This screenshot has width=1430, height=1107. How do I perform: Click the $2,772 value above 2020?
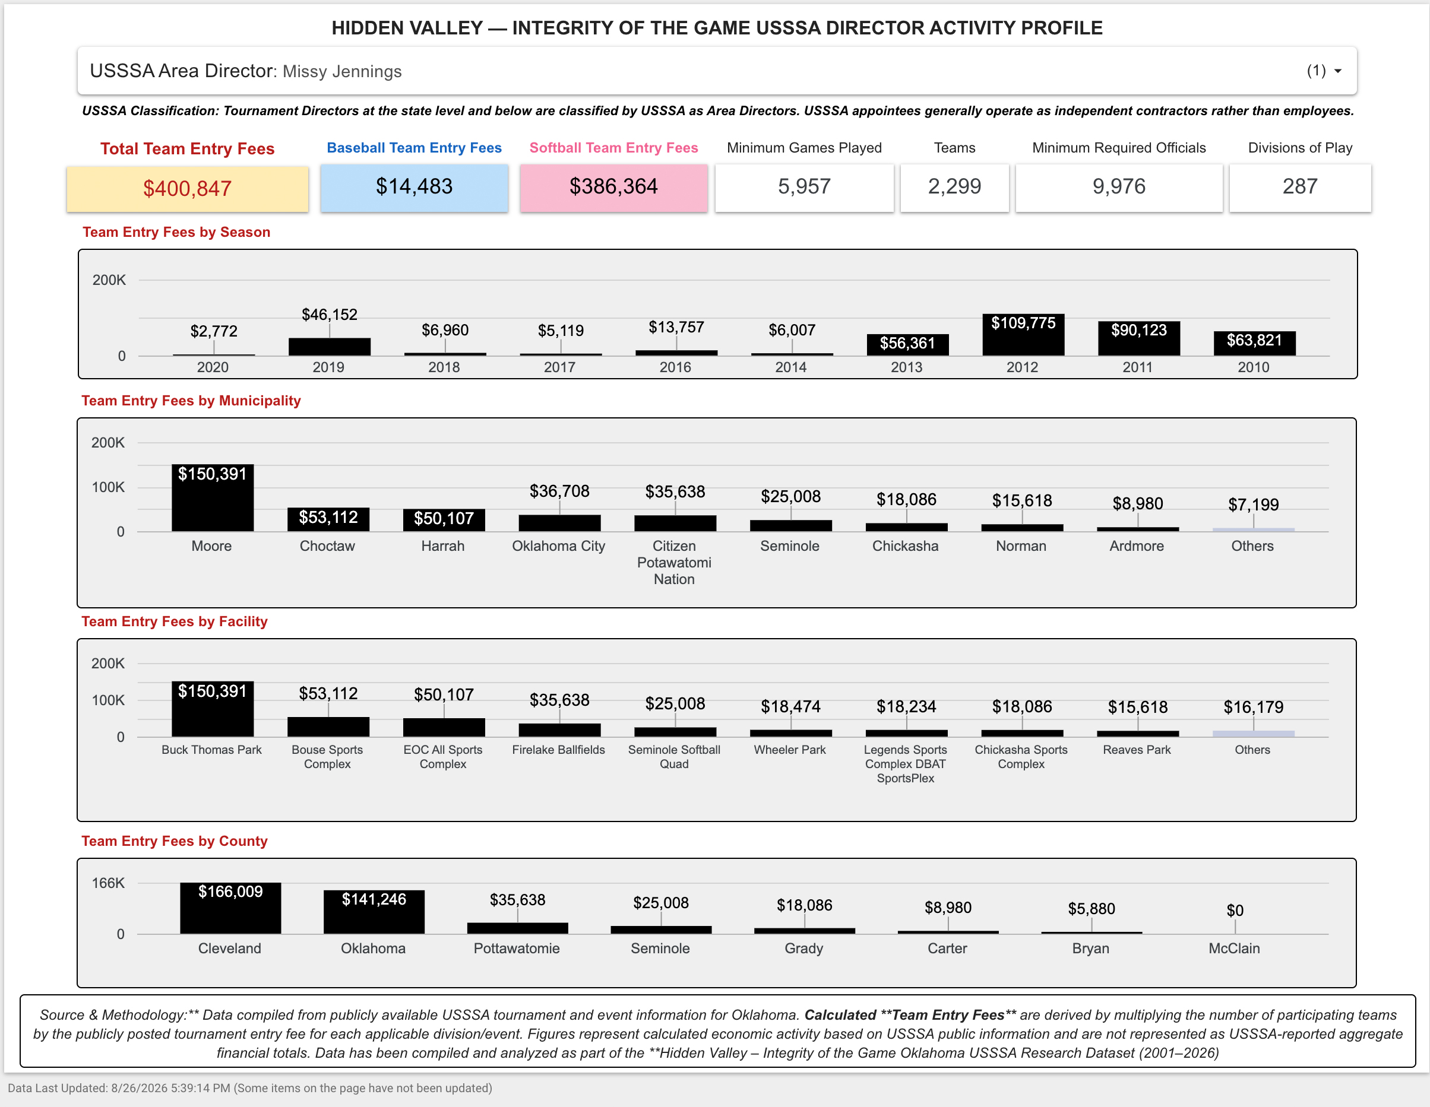[x=213, y=331]
